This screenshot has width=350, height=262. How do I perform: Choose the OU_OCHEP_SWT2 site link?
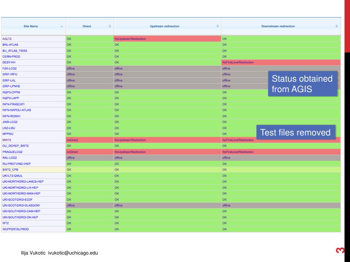[15, 146]
